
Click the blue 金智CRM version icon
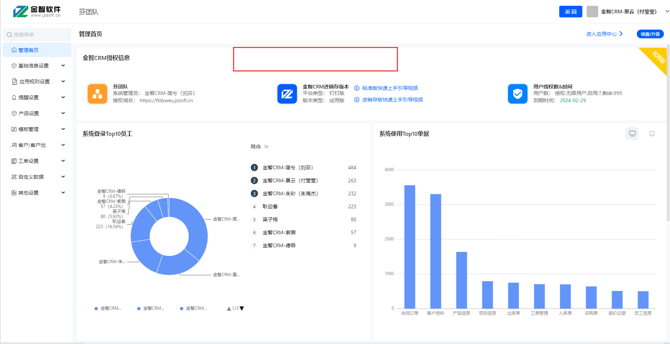point(287,94)
